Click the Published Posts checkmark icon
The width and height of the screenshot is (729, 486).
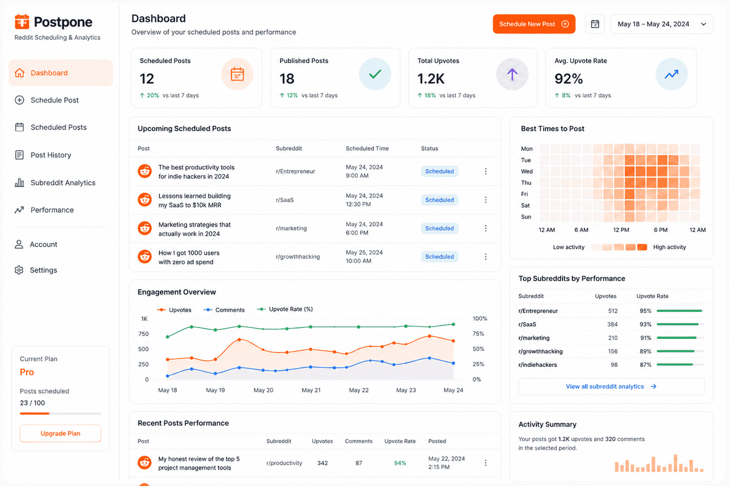[x=375, y=75]
